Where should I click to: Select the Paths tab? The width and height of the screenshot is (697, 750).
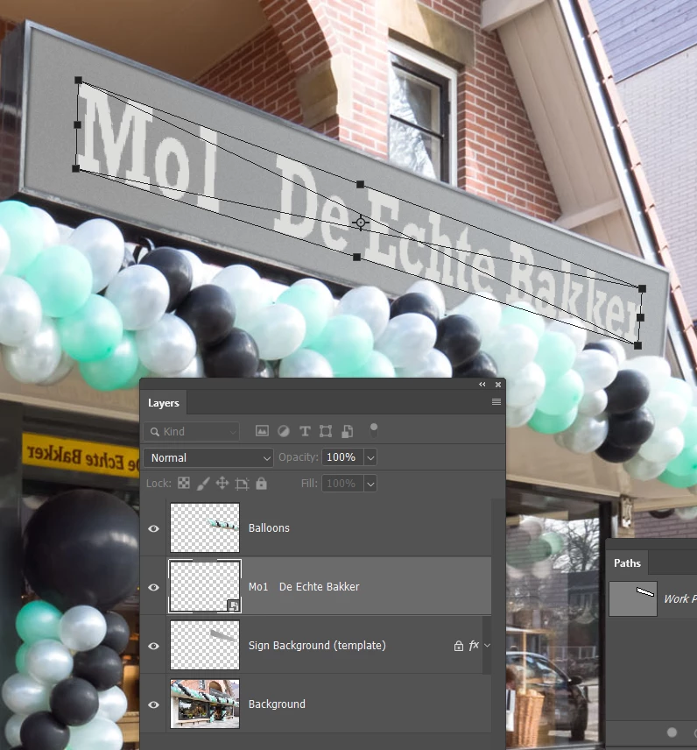[x=627, y=563]
